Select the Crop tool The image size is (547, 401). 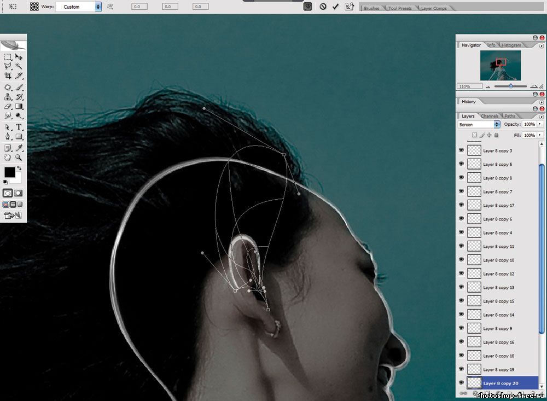[x=8, y=75]
